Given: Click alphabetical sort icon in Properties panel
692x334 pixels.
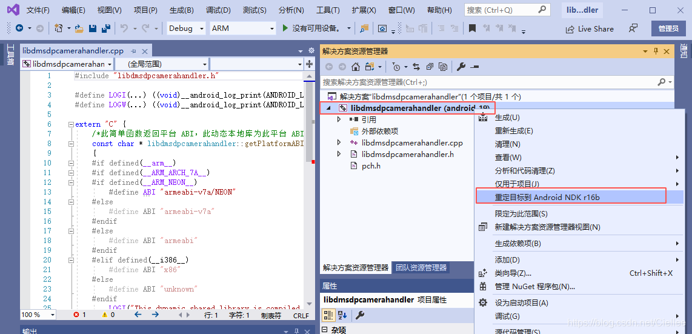Looking at the screenshot, I should click(x=342, y=315).
